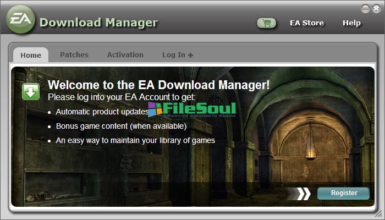Close the EA Download Manager window
Viewport: 385px width, 220px height.
[x=376, y=9]
